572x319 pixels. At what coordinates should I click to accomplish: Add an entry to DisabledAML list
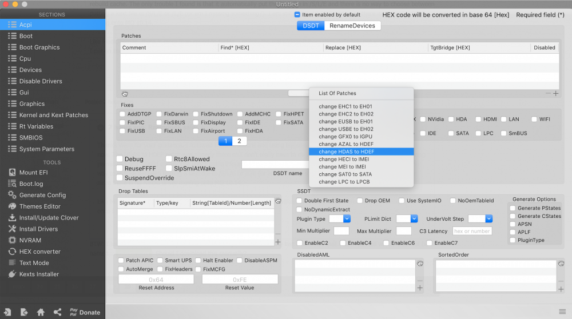coord(420,288)
